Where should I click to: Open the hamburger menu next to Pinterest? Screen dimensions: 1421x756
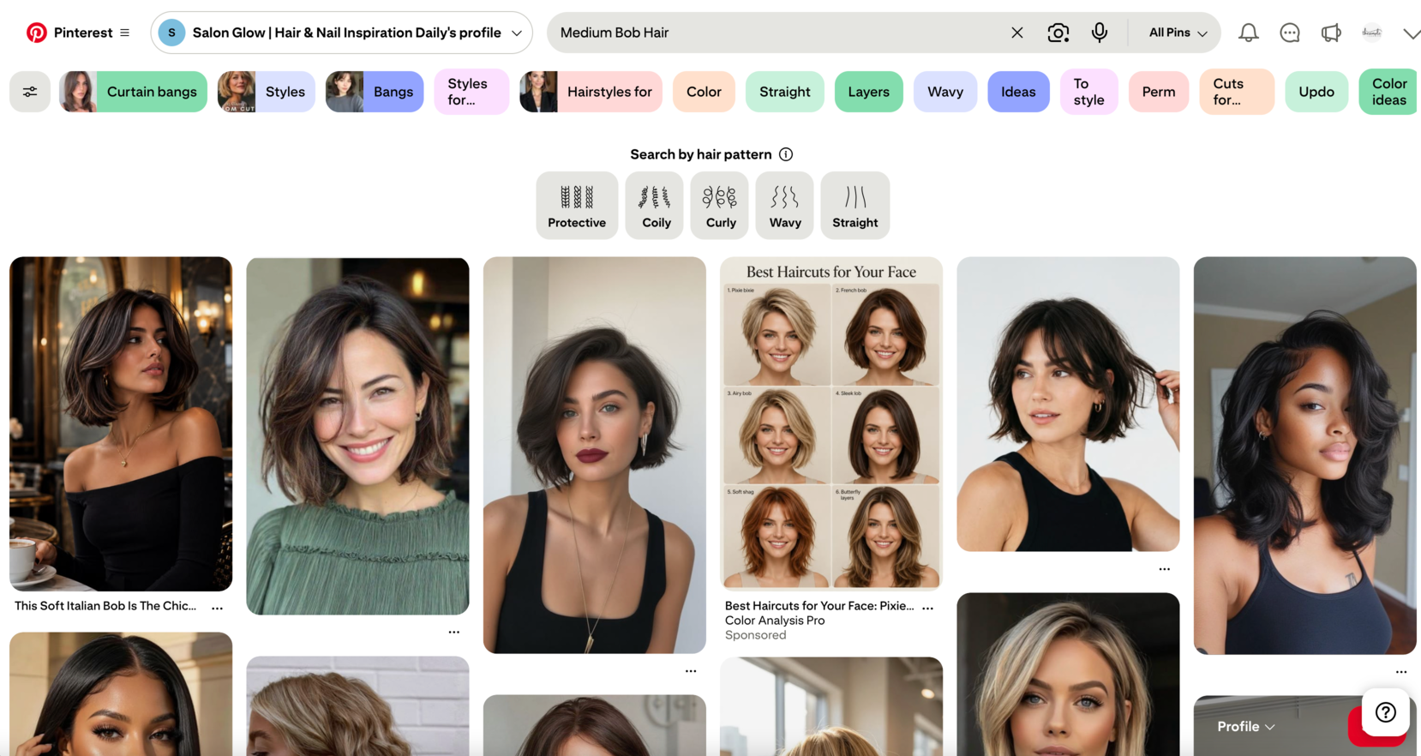pyautogui.click(x=125, y=33)
